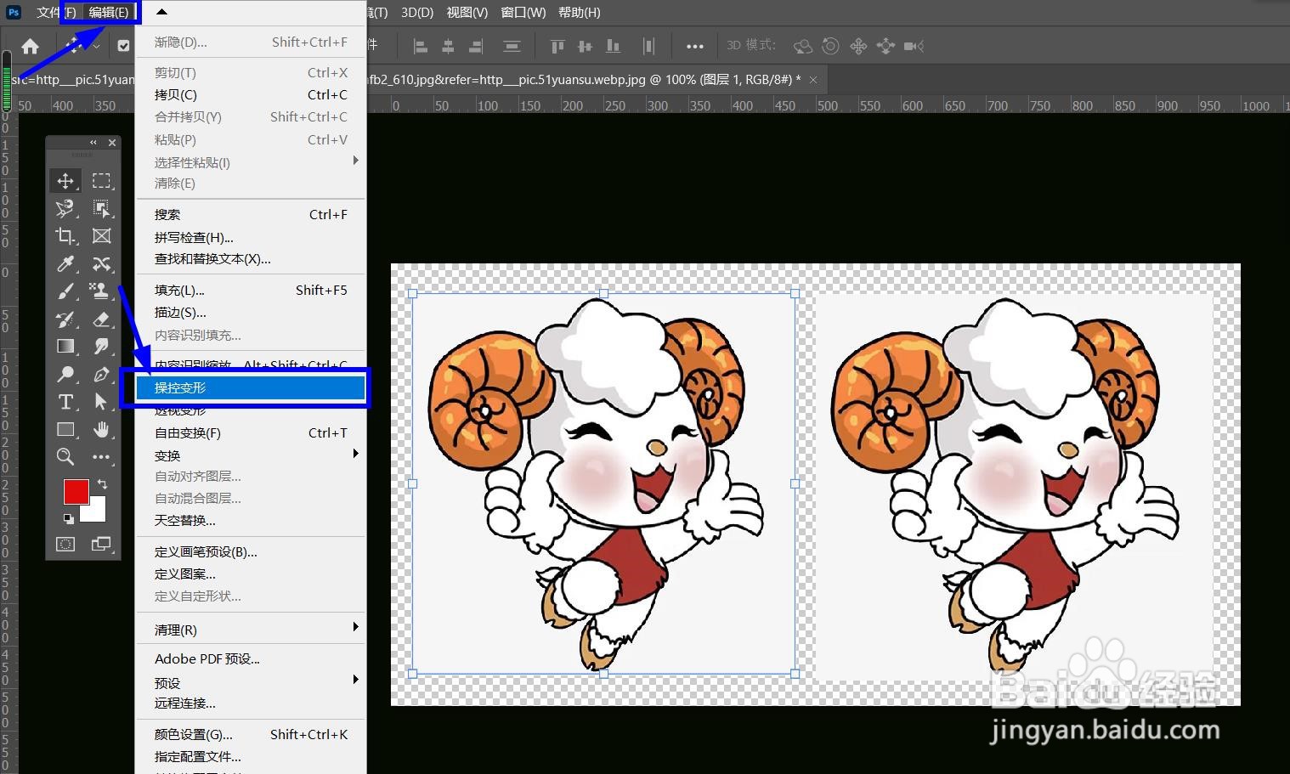1290x774 pixels.
Task: Swap foreground and background colors
Action: 102,483
